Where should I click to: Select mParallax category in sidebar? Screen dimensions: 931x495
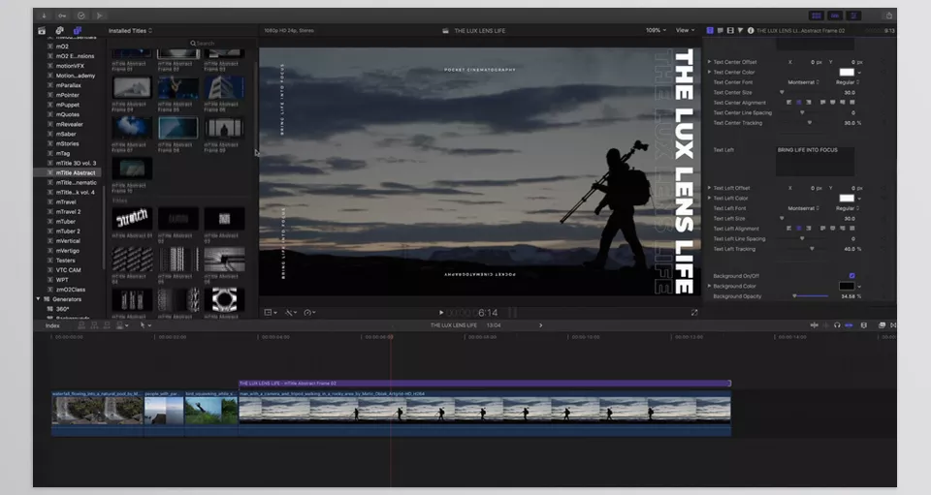68,85
